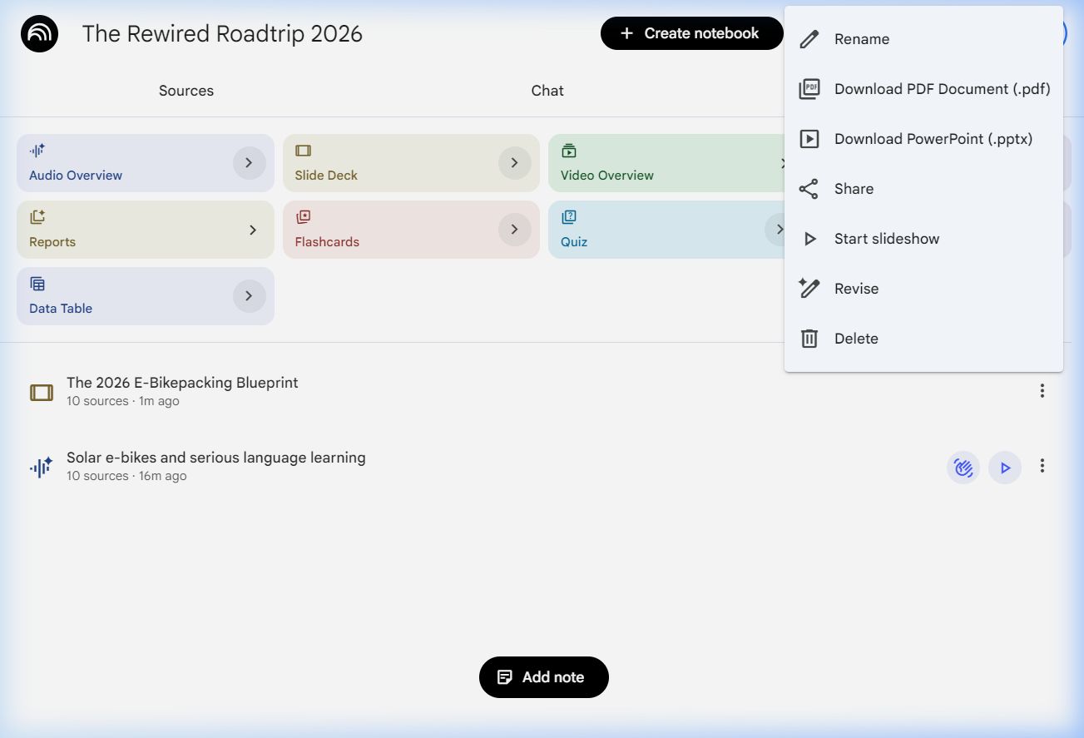Play the Solar e-bikes audio overview
Screen dimensions: 1084x738
coord(1005,468)
